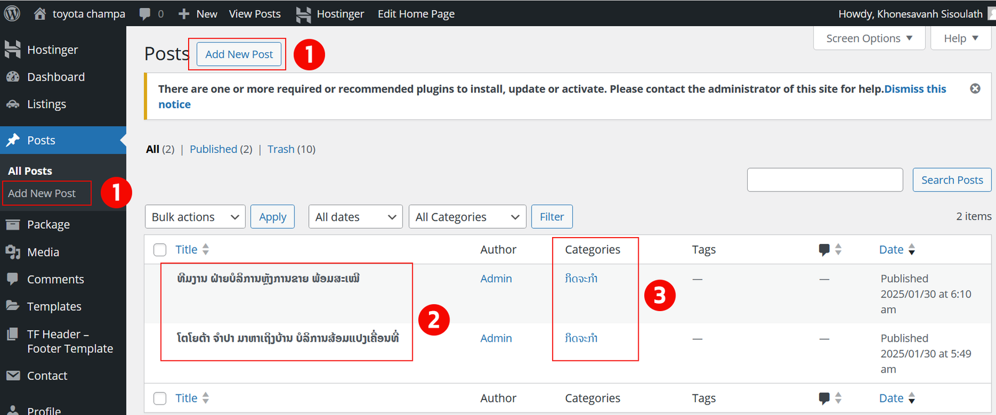Click the Add New Post button beside Posts
Viewport: 996px width, 415px height.
239,55
